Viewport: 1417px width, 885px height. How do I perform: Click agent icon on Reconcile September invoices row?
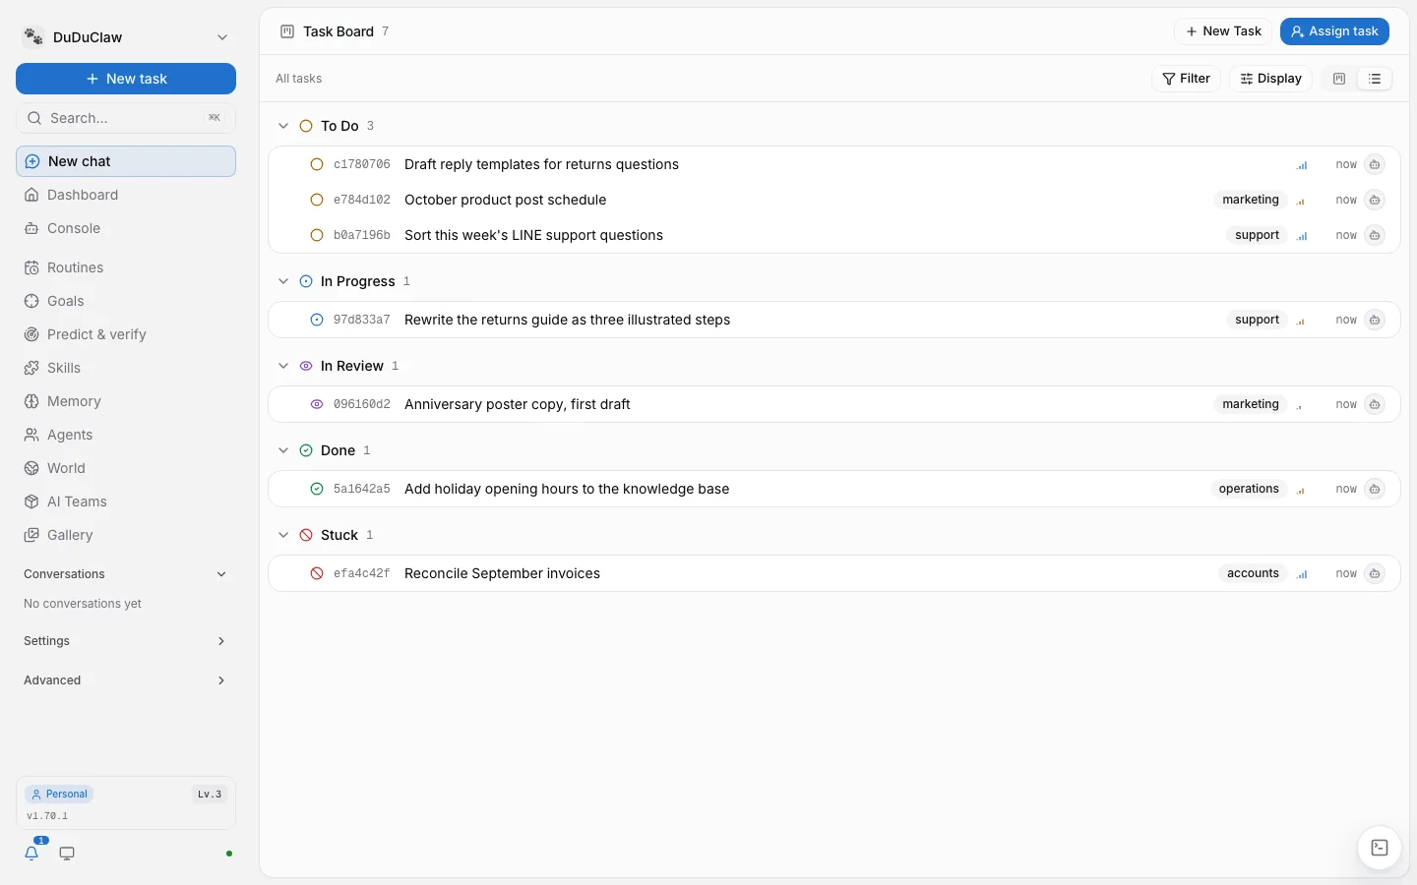click(x=1375, y=573)
